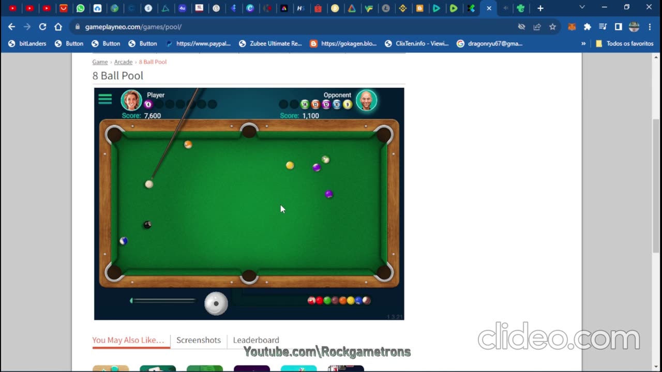Click the Game breadcrumb link
This screenshot has height=372, width=662.
click(x=100, y=62)
